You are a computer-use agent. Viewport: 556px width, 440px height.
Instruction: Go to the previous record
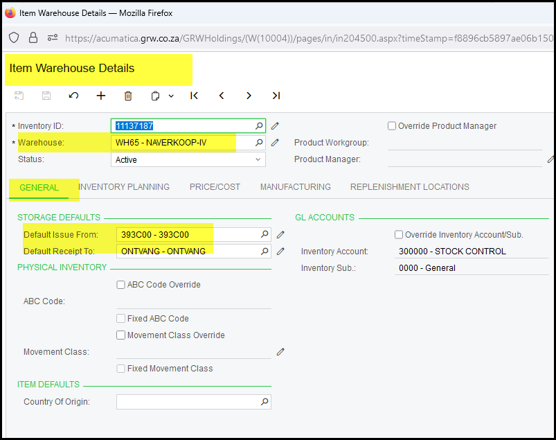point(222,96)
